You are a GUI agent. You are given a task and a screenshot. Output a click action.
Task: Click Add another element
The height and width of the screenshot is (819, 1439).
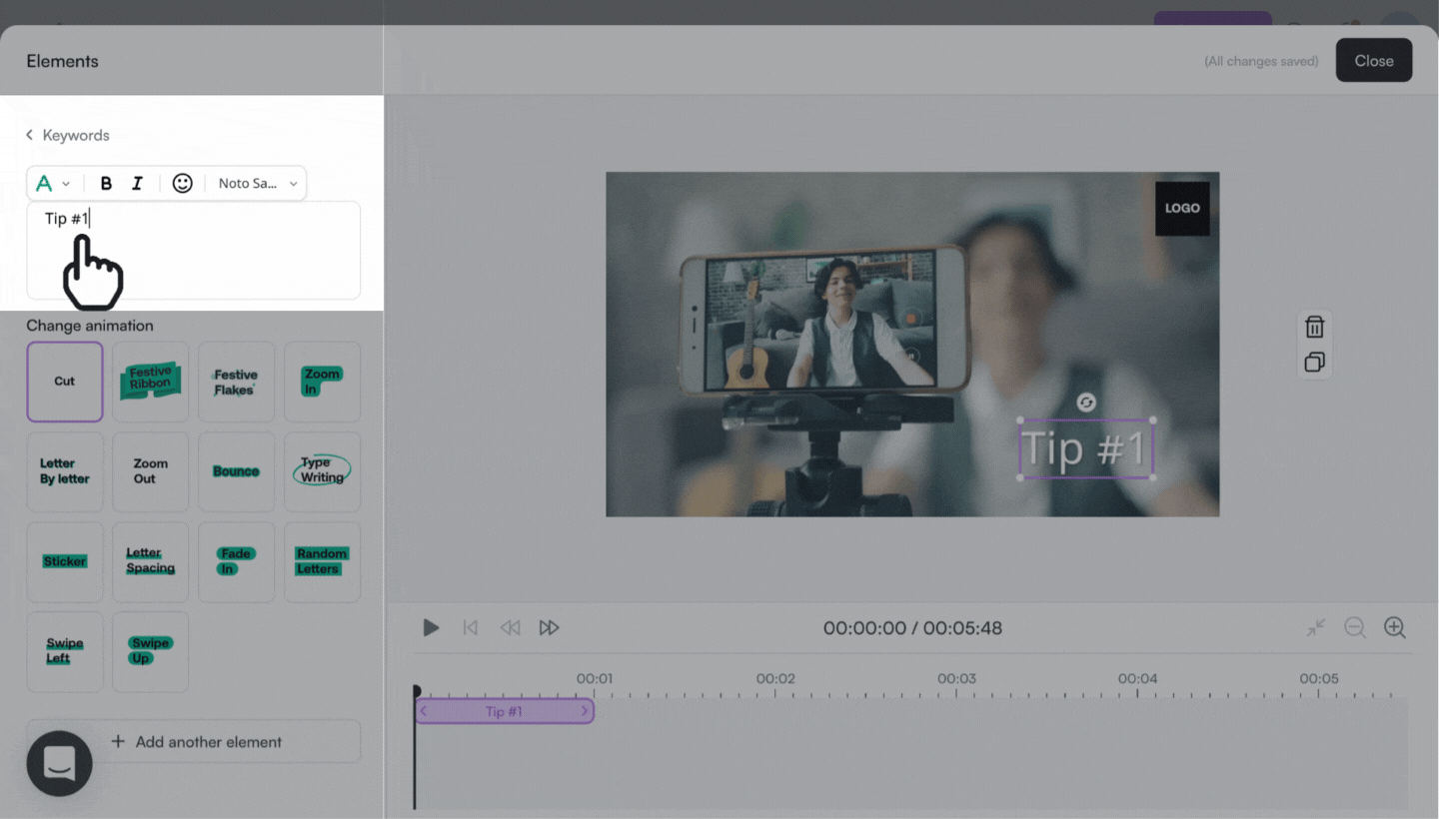click(194, 742)
